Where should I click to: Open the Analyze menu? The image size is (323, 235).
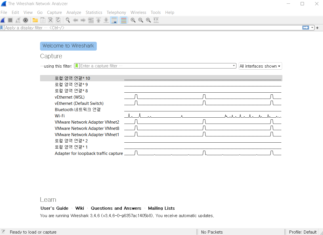[x=74, y=13]
